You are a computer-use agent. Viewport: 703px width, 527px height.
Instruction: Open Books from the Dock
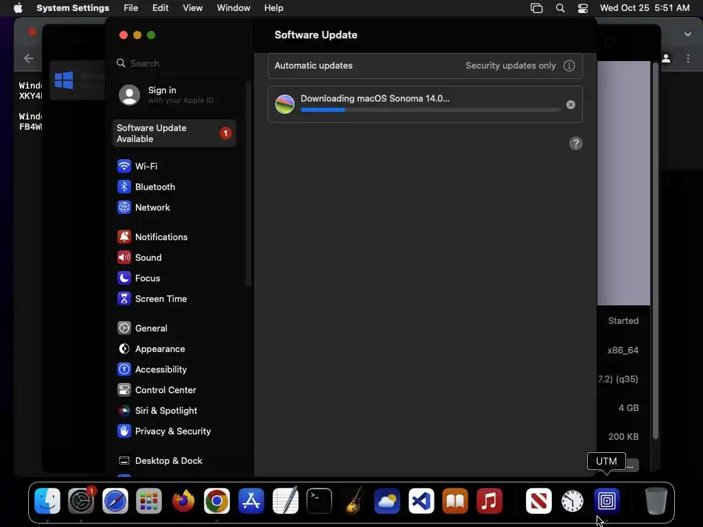point(455,501)
